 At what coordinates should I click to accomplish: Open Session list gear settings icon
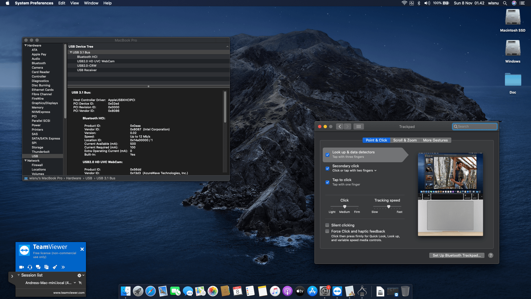[x=79, y=275]
